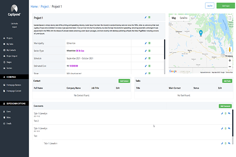Image resolution: width=236 pixels, height=157 pixels.
Task: Toggle fullscreen view on the map
Action: click(230, 18)
